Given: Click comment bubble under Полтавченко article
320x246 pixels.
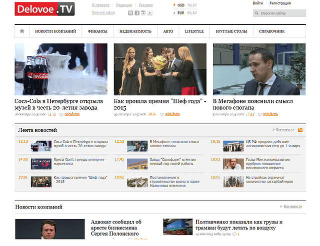Looking at the screenshot, I should pyautogui.click(x=234, y=234).
